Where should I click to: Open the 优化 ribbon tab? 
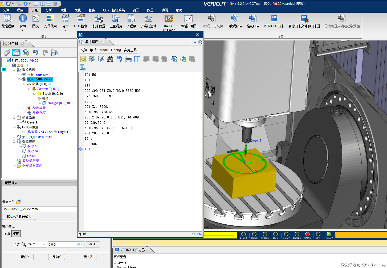click(78, 10)
